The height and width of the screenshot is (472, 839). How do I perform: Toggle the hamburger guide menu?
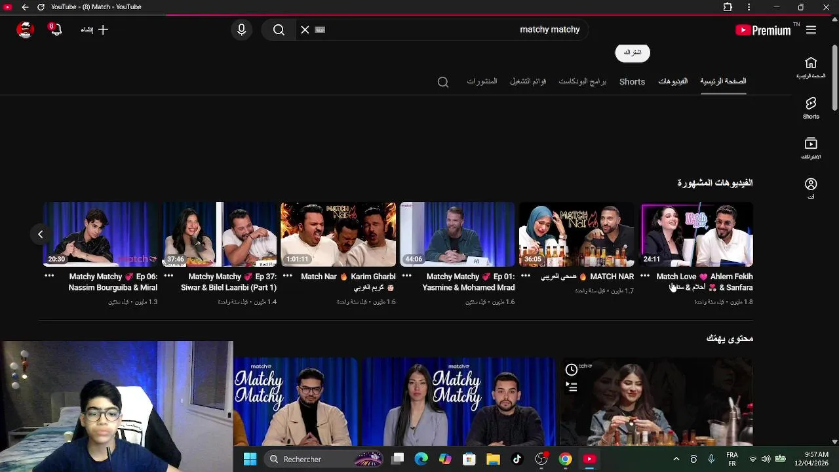811,29
